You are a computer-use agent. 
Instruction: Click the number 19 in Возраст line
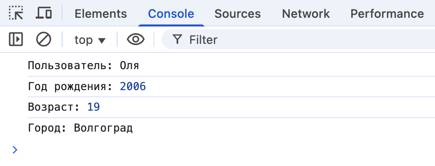(x=94, y=107)
